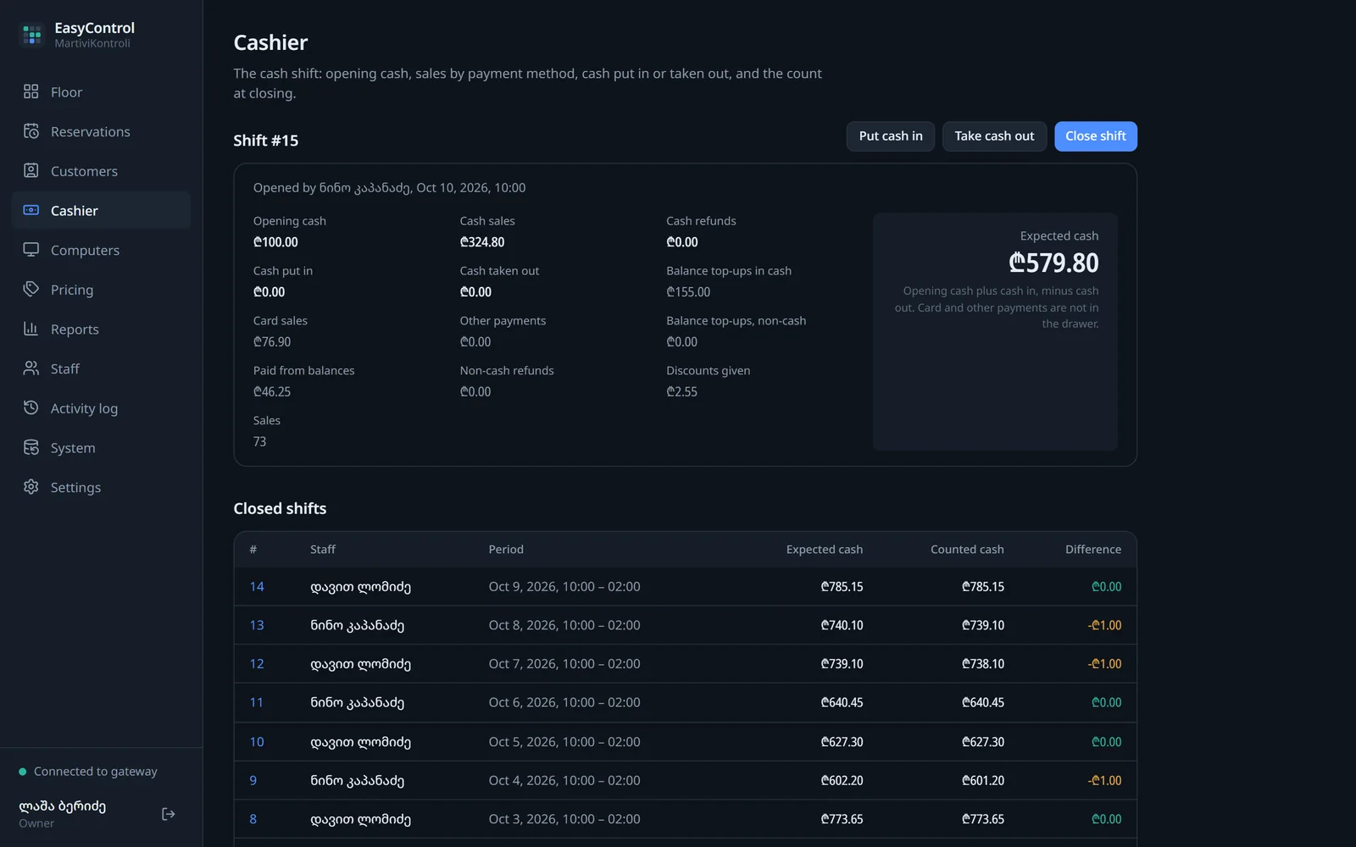Viewport: 1356px width, 847px height.
Task: Click the Cashier banknote icon
Action: point(31,210)
